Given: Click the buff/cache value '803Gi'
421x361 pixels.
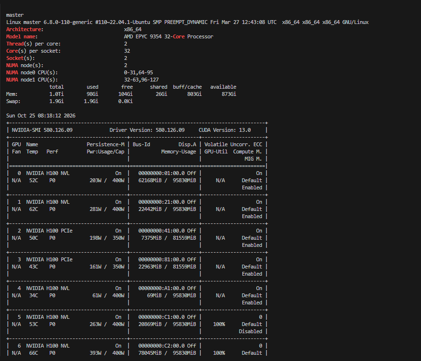Looking at the screenshot, I should pos(194,94).
